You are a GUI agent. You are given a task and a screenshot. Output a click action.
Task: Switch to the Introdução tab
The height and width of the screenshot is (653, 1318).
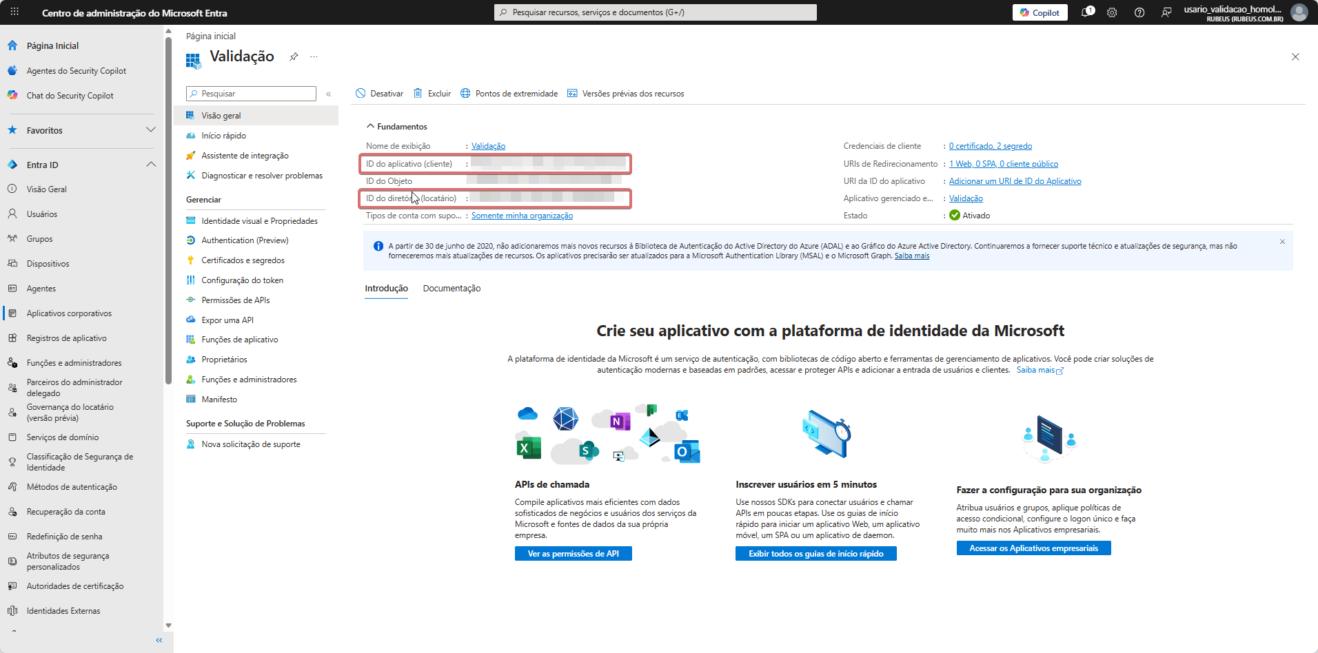pyautogui.click(x=386, y=289)
